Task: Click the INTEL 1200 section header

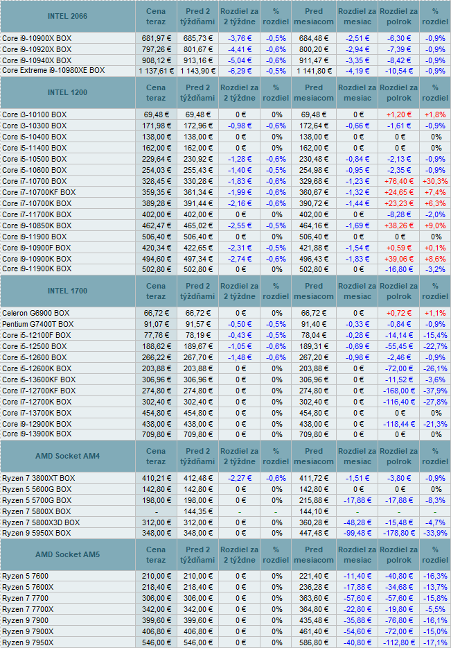Action: click(68, 92)
